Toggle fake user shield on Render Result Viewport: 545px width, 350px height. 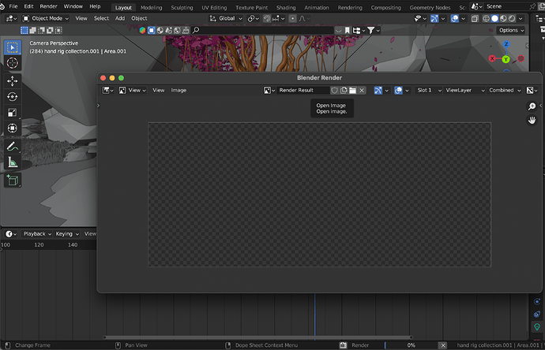334,90
